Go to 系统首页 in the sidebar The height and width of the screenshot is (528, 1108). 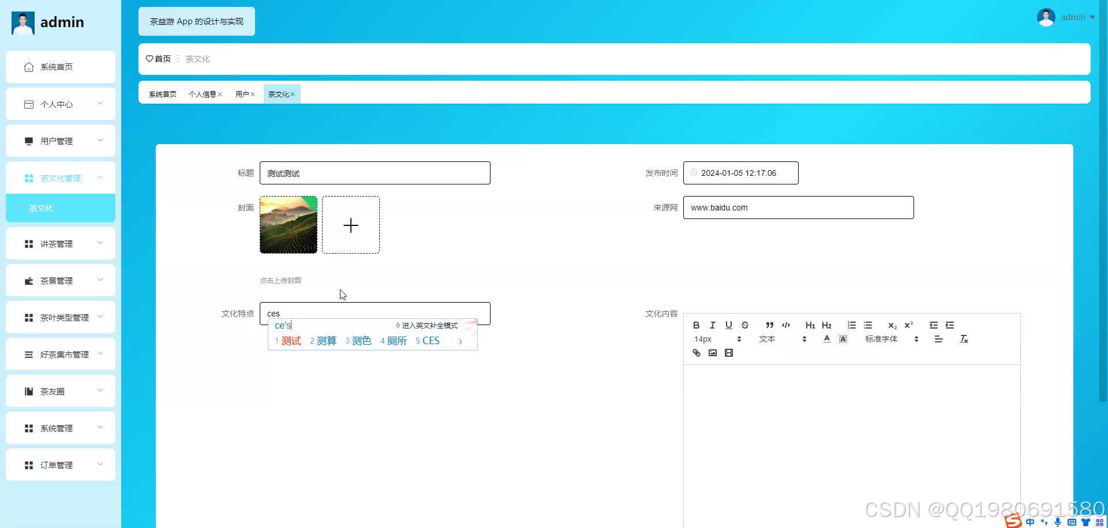click(61, 67)
